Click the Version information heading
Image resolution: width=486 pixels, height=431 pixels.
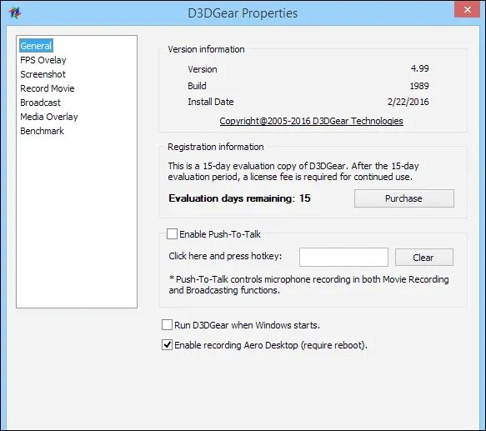[x=206, y=49]
